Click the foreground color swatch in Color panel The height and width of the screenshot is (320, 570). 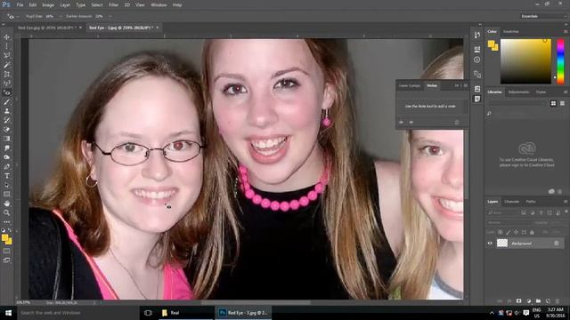pos(491,44)
